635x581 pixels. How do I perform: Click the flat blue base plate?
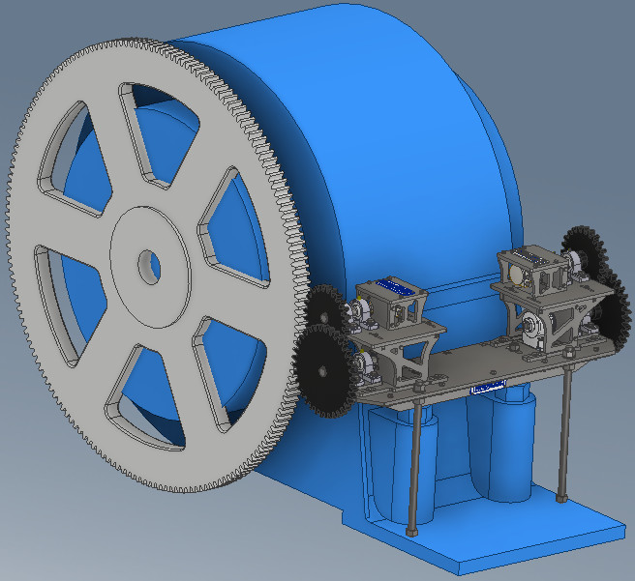pyautogui.click(x=542, y=541)
